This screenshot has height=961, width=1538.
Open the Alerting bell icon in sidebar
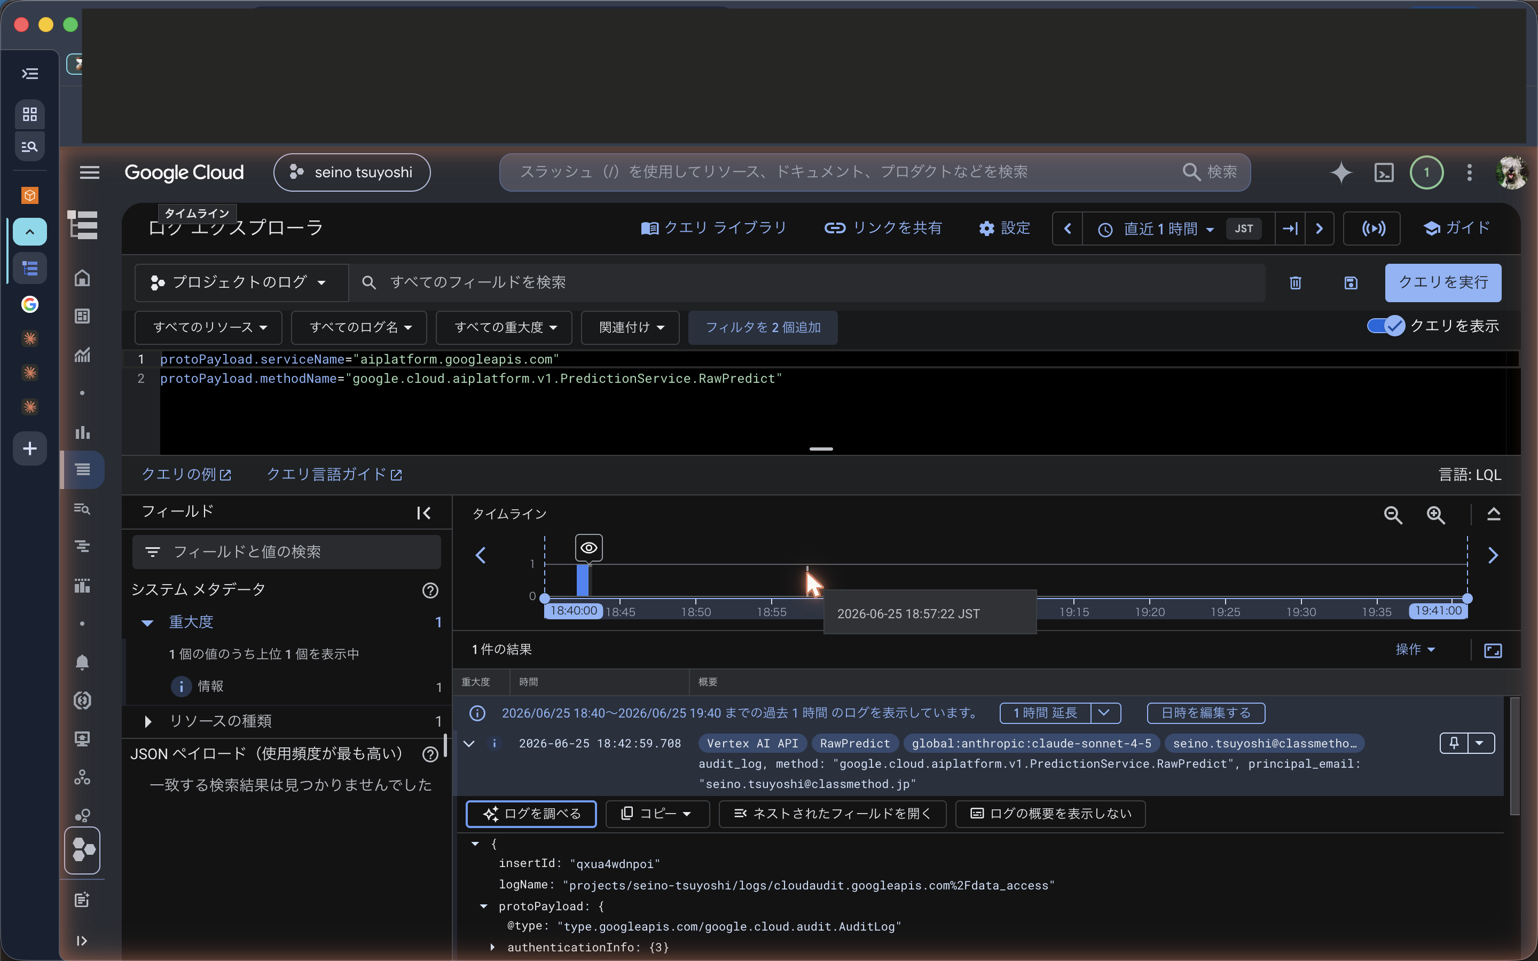point(82,662)
